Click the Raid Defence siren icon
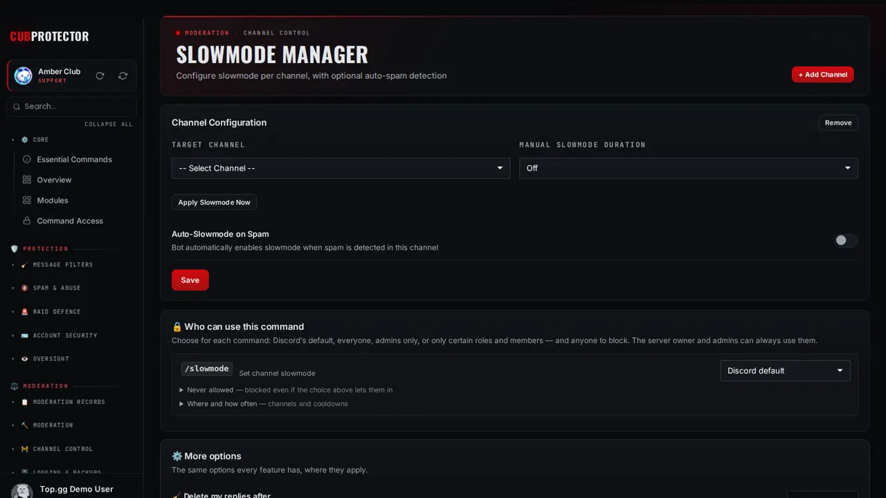Screen dimensions: 886x498 [25, 312]
